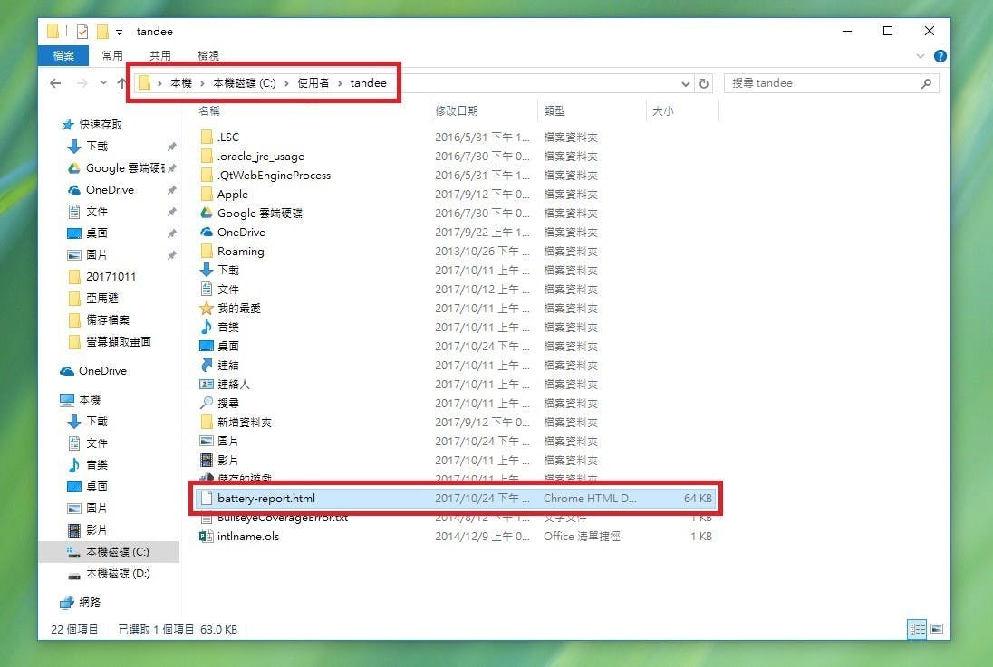The image size is (993, 667).
Task: Select the Roaming folder icon
Action: [x=207, y=251]
